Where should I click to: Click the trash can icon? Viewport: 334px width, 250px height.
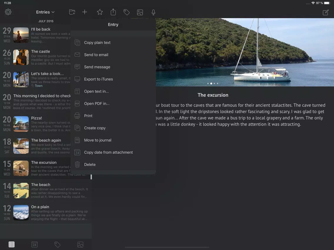77,165
